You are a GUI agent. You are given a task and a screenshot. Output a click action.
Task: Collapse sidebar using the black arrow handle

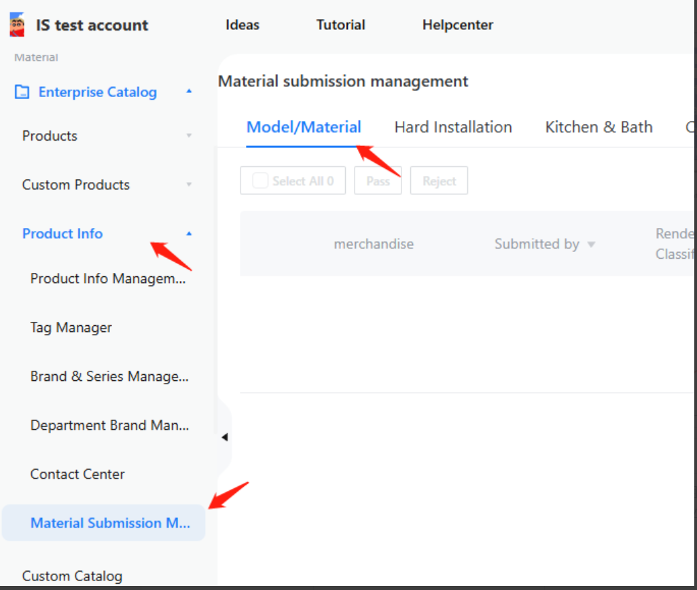(x=224, y=438)
